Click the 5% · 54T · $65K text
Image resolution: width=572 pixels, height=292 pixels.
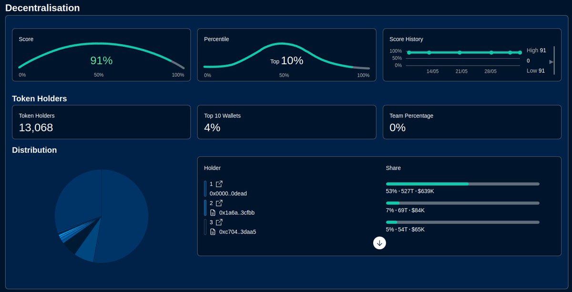(x=405, y=229)
